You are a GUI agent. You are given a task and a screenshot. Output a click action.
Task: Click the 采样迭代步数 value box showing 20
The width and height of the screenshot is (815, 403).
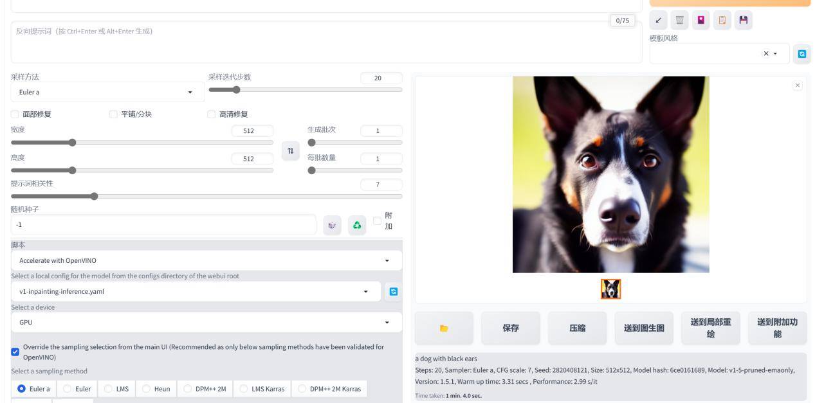click(x=381, y=78)
